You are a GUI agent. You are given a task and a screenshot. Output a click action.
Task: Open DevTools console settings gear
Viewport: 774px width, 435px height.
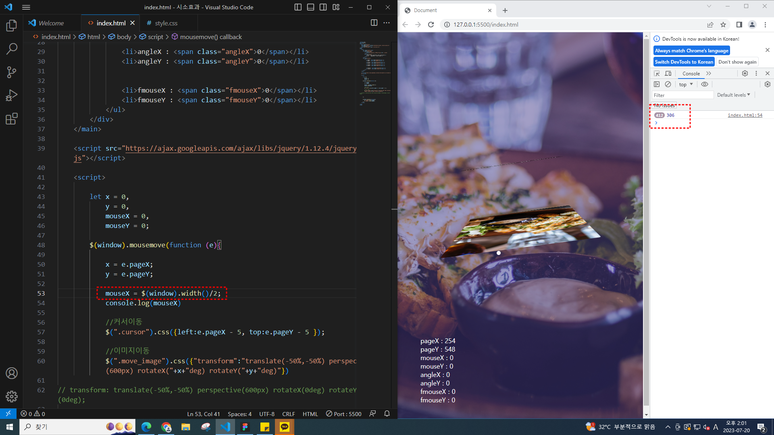click(x=767, y=84)
